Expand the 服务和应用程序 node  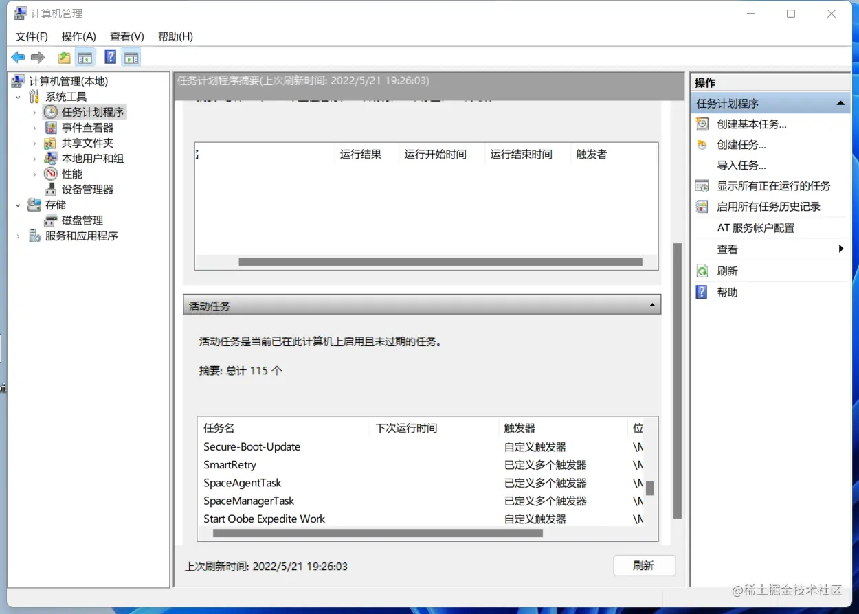click(19, 236)
